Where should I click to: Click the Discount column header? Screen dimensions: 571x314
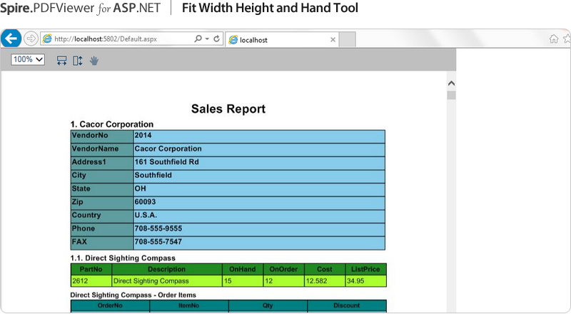click(347, 305)
